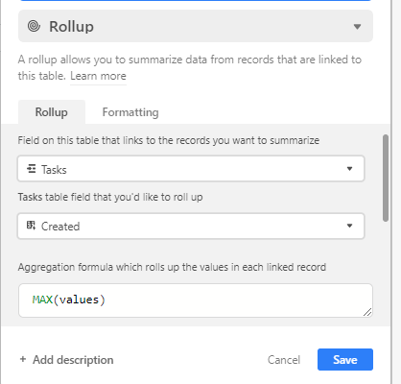Click the Rollup label in field type selector
This screenshot has width=401, height=384.
(x=71, y=27)
